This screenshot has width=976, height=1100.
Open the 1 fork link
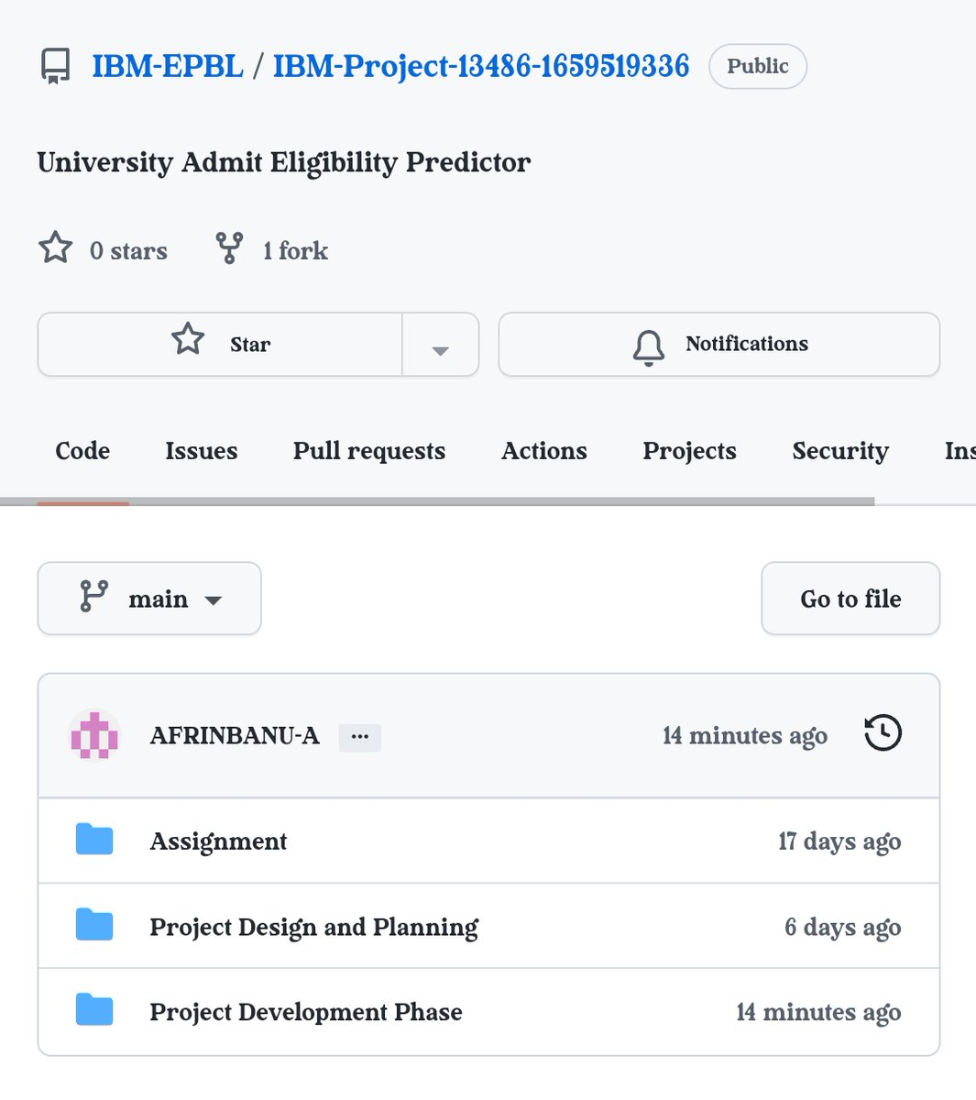(x=295, y=250)
